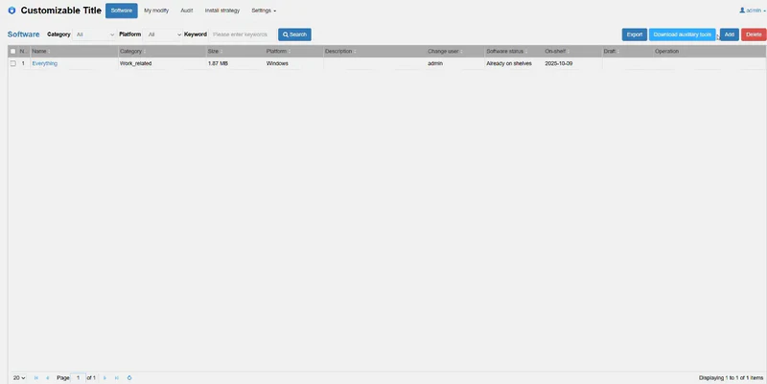The image size is (767, 384).
Task: Go to first page in pager
Action: click(x=36, y=377)
